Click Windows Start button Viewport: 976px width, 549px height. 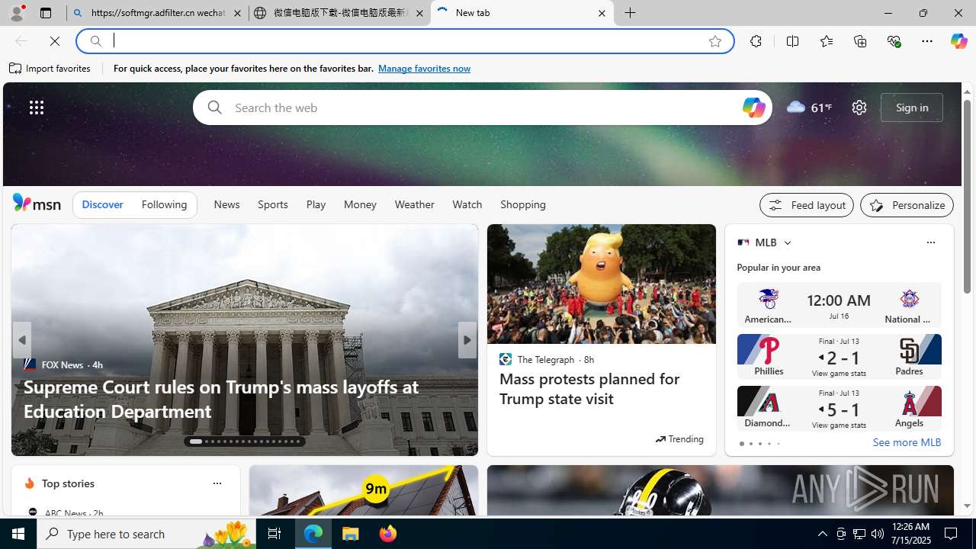[x=18, y=534]
